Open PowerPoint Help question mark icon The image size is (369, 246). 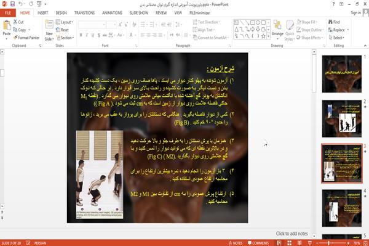coord(333,4)
